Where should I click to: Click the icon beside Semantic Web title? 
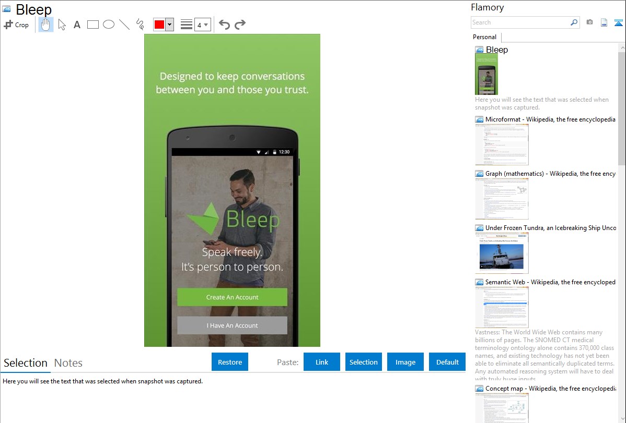pyautogui.click(x=479, y=282)
